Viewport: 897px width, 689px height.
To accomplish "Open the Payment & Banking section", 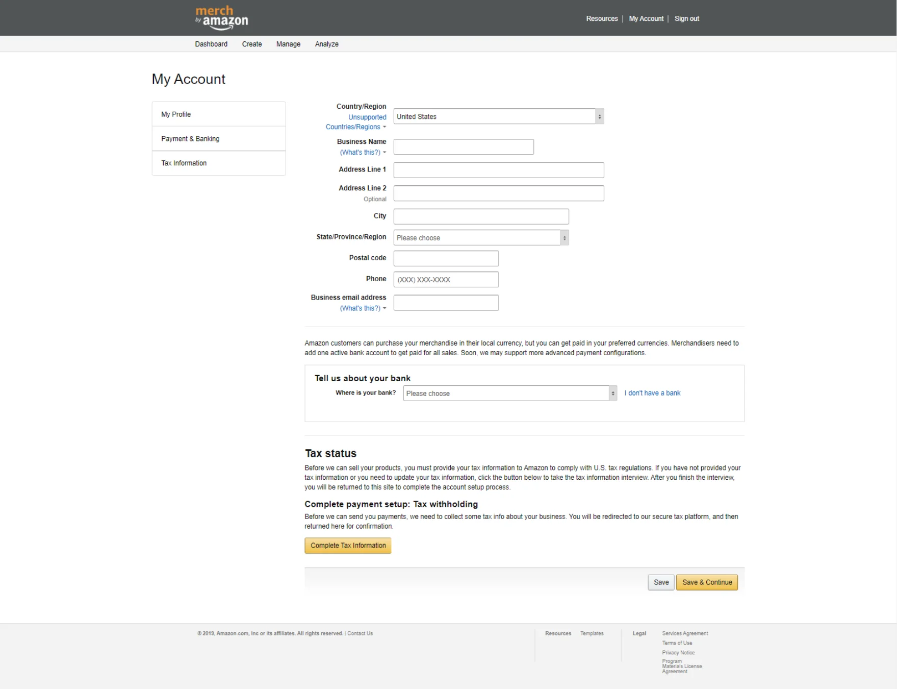I will (190, 138).
